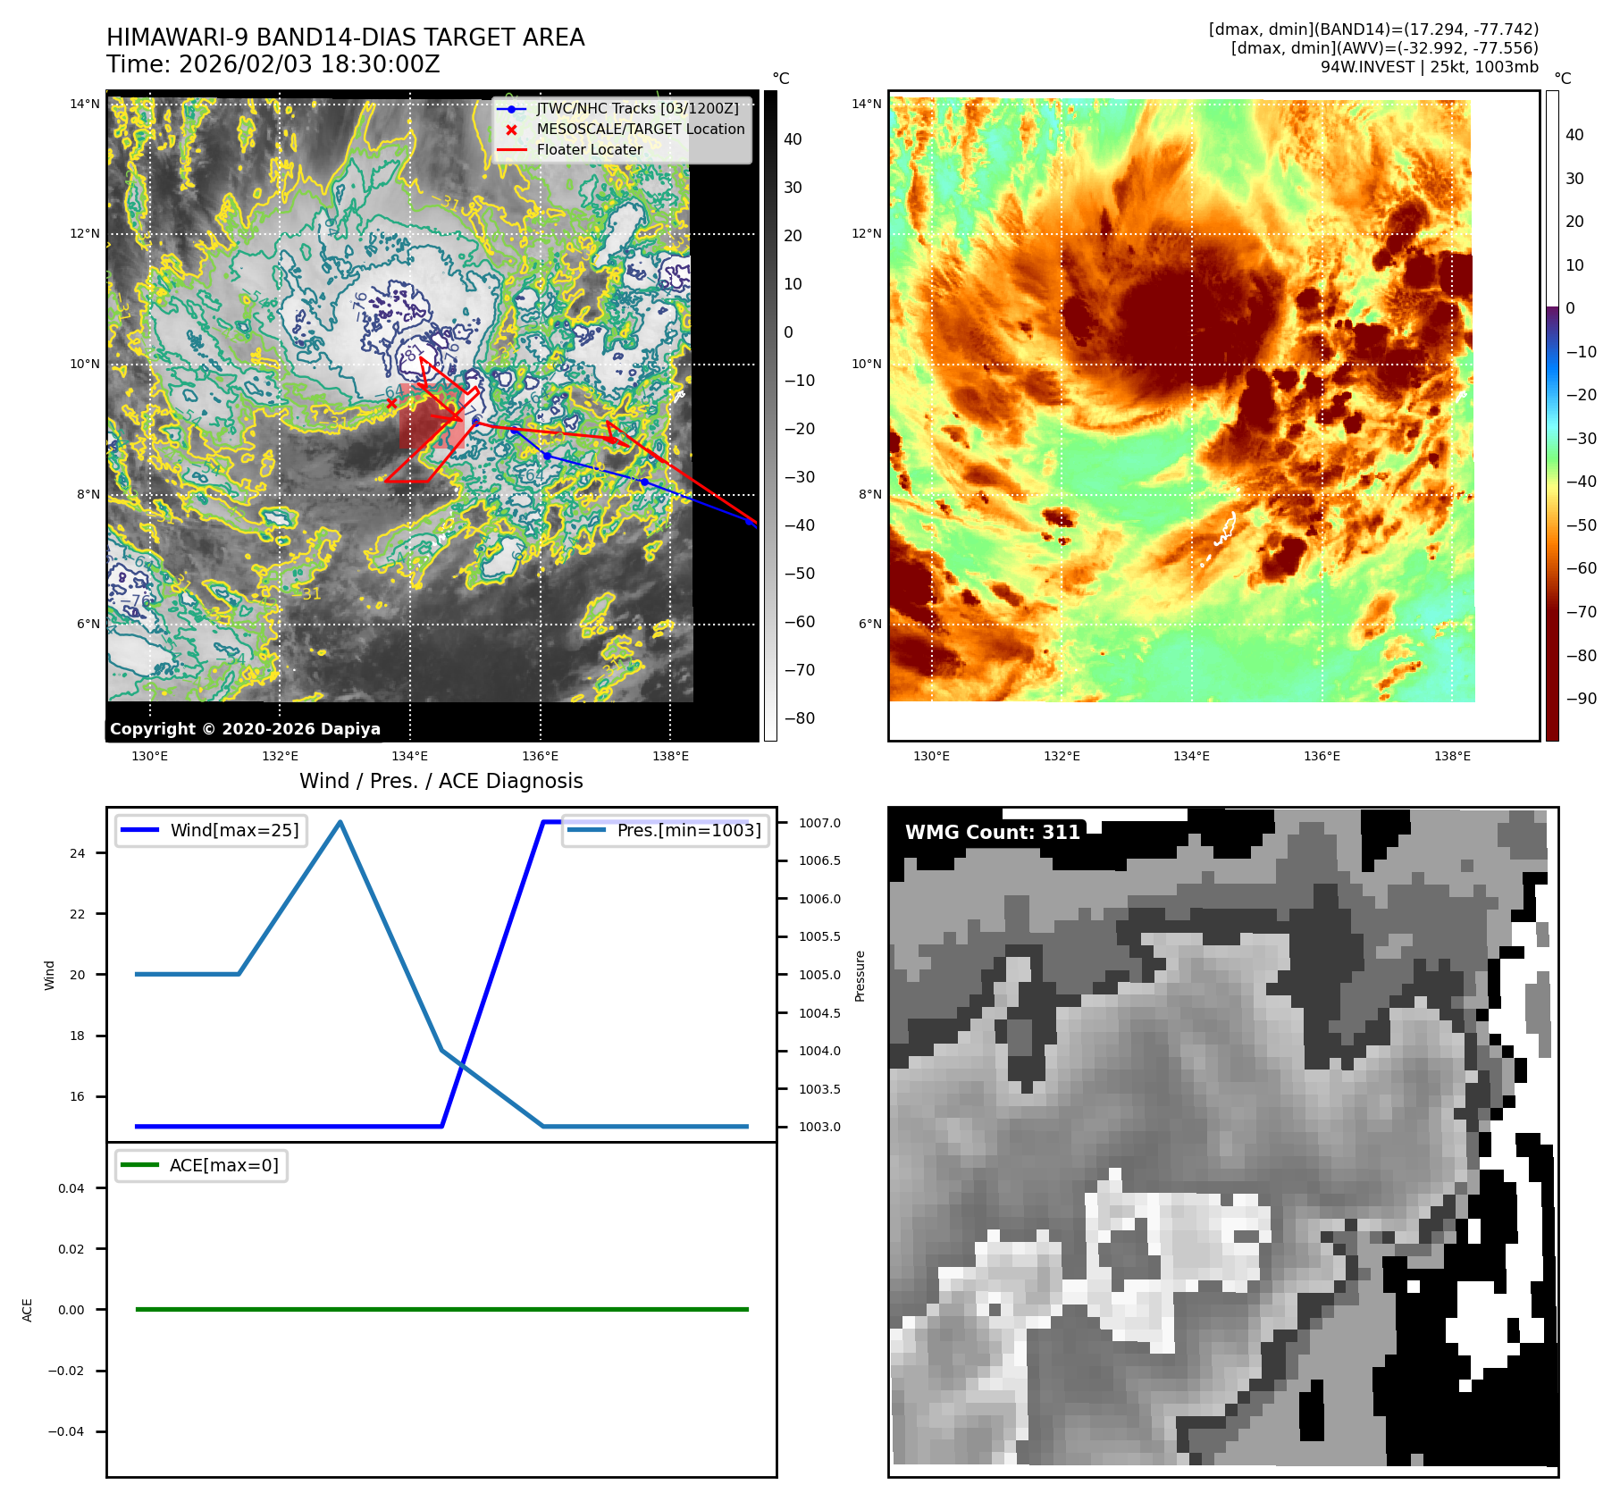Click the Wind[max=25] legend label
1620x1510 pixels.
(234, 830)
